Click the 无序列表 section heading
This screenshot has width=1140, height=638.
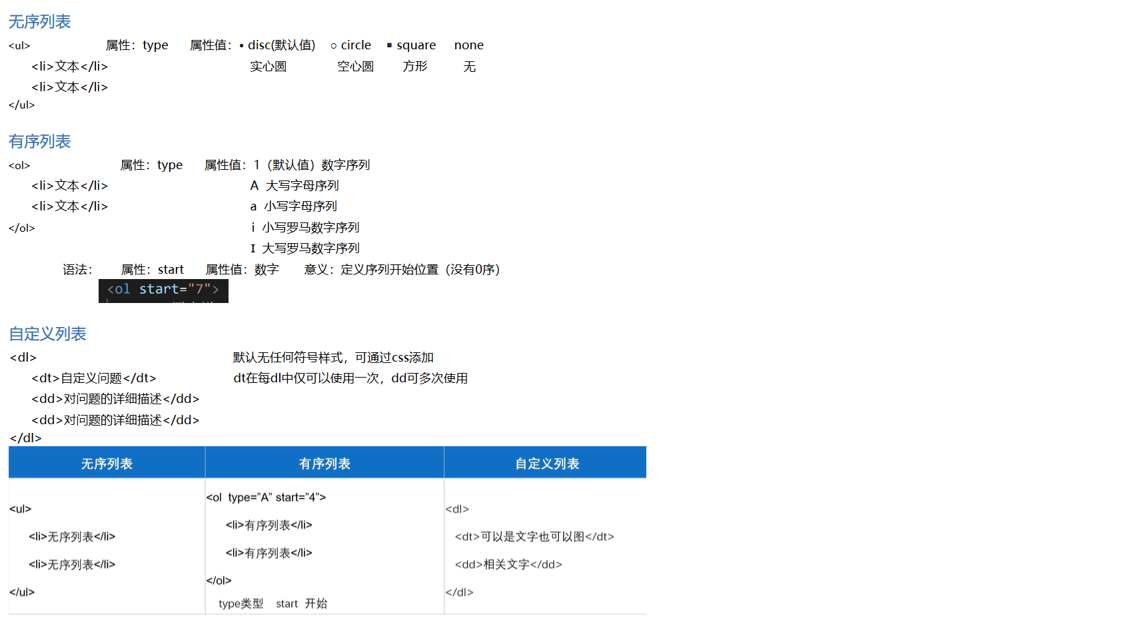click(x=39, y=21)
